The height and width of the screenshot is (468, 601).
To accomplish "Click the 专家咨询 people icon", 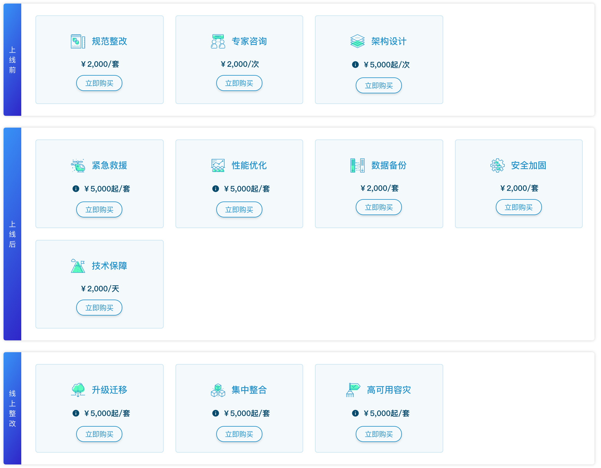I will coord(218,41).
